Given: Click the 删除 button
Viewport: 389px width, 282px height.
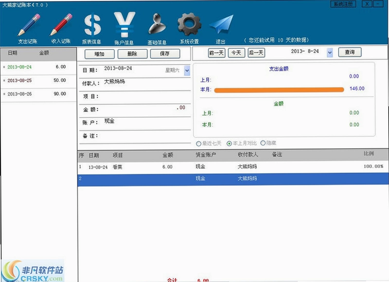Looking at the screenshot, I should (x=132, y=53).
